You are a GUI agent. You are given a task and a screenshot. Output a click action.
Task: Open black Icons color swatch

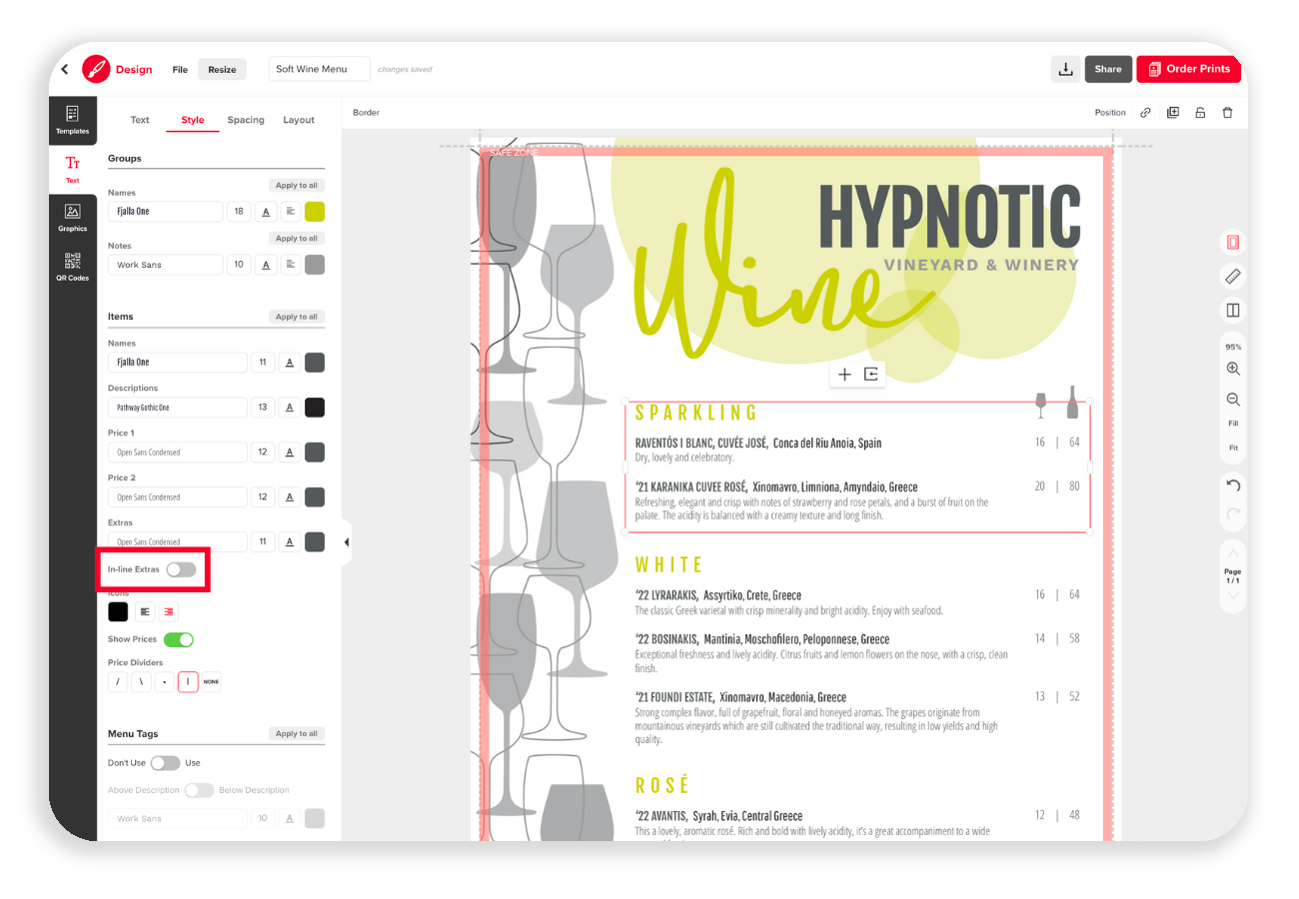click(x=118, y=611)
